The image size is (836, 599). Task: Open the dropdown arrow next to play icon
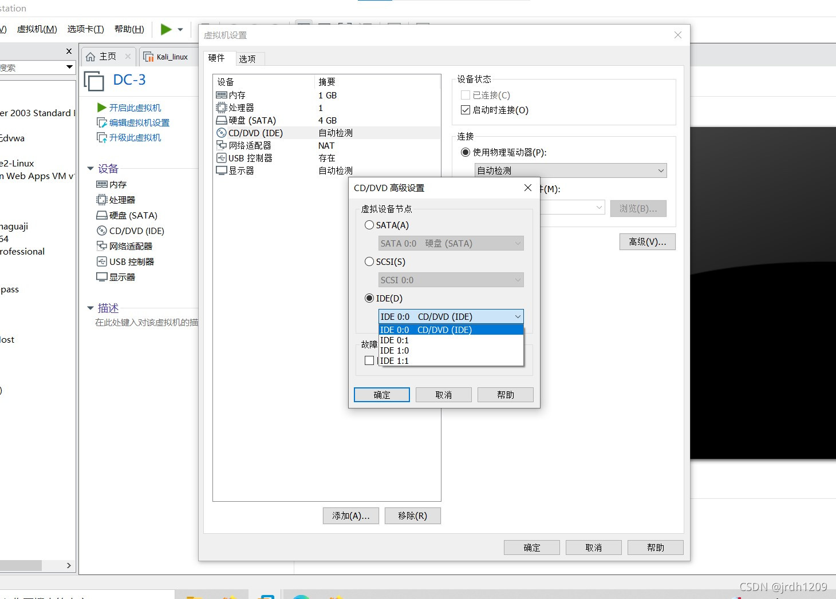180,30
